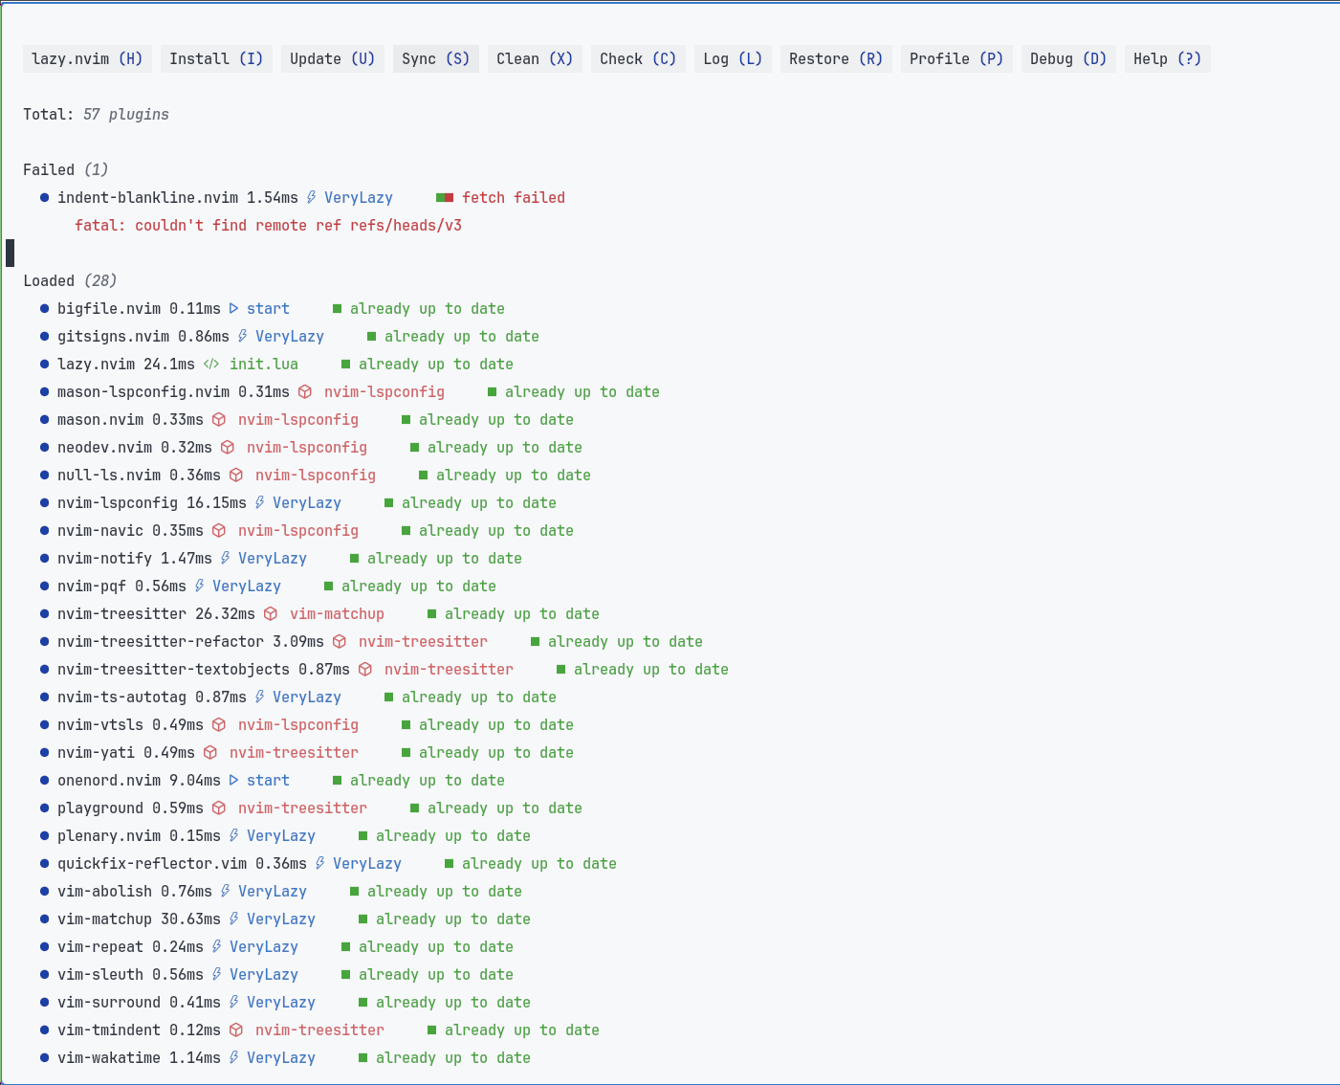Open Help (?) page
This screenshot has width=1340, height=1085.
pyautogui.click(x=1168, y=58)
